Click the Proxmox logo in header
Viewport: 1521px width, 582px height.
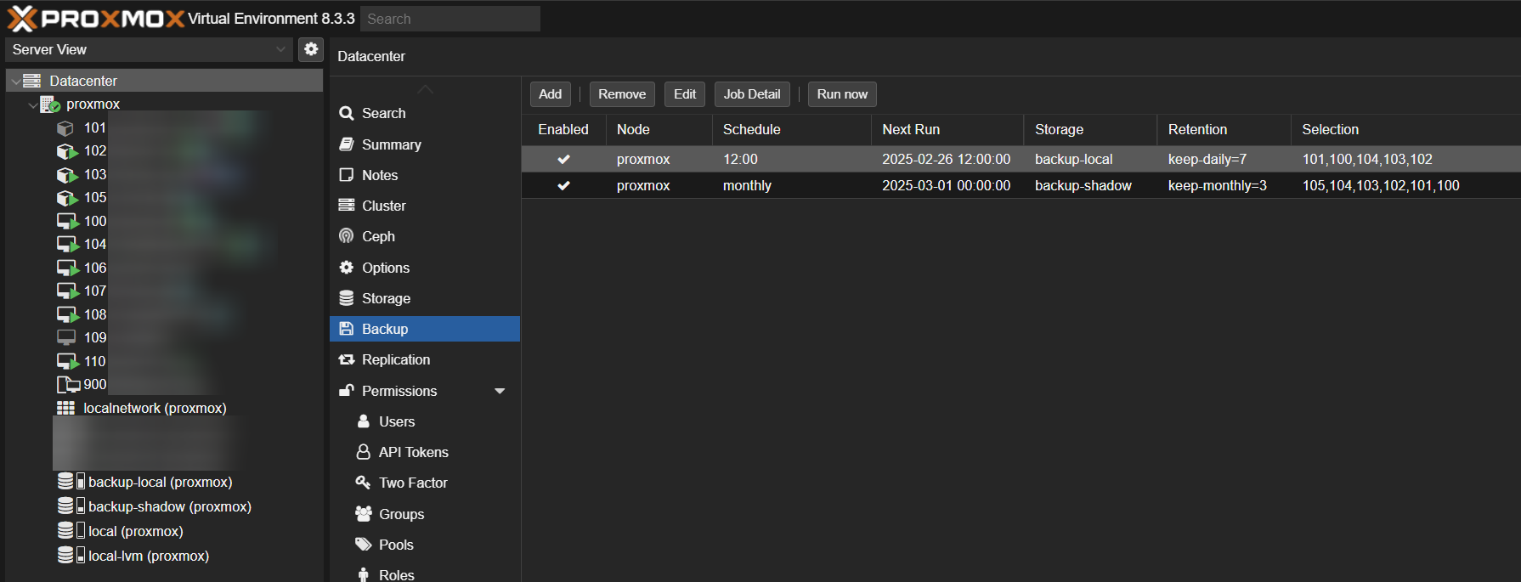tap(95, 18)
